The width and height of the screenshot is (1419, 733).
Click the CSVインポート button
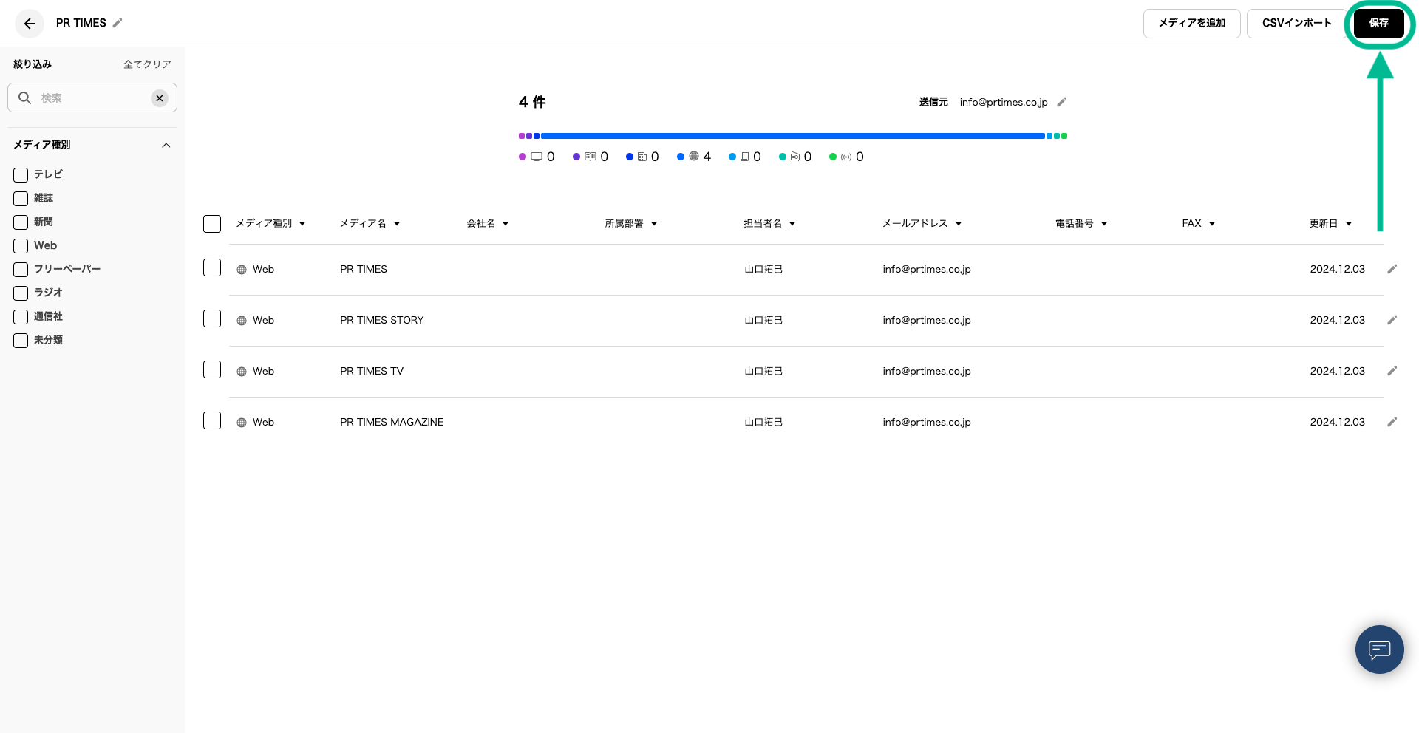pos(1296,24)
